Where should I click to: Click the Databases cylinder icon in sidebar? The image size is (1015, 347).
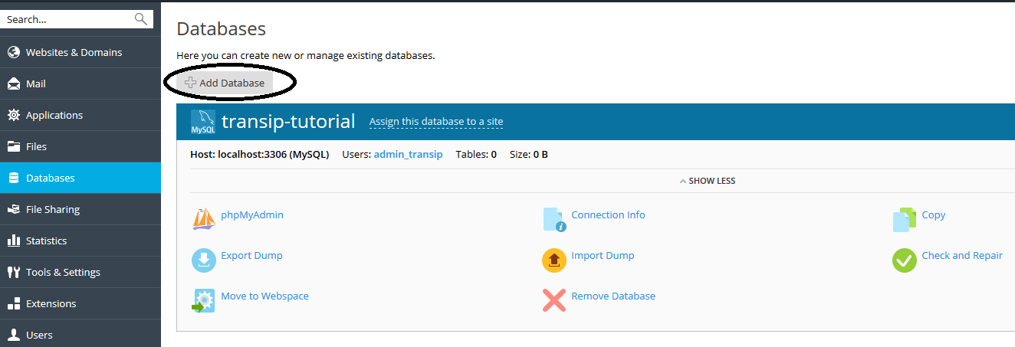coord(13,178)
